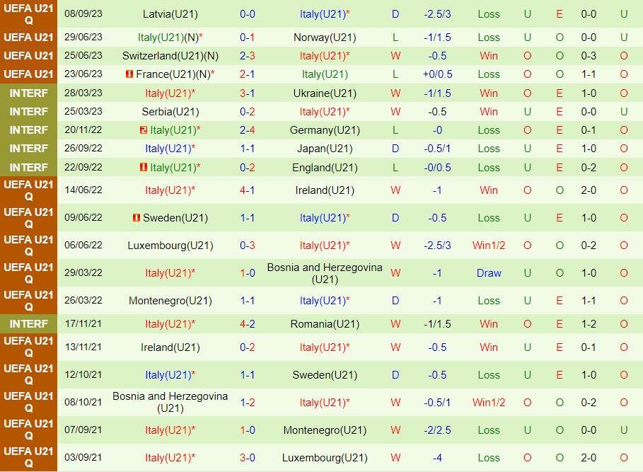Click the UEFA U21 label for 29/06/23
Viewport: 643px width, 472px height.
[x=29, y=38]
